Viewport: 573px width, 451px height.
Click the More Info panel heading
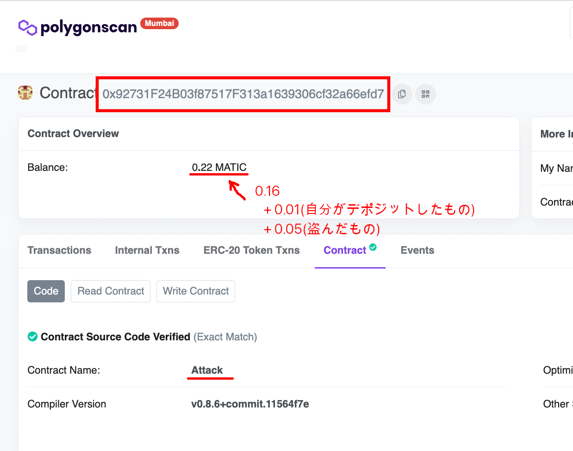click(x=556, y=134)
